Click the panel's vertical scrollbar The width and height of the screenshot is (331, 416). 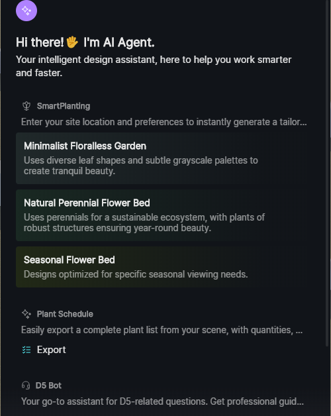point(327,172)
